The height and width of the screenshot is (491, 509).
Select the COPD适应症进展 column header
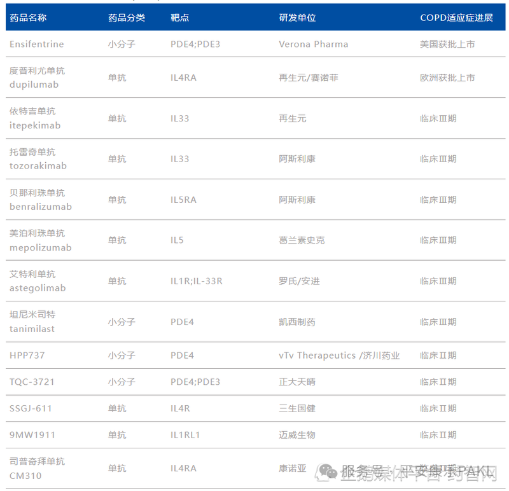(x=456, y=18)
